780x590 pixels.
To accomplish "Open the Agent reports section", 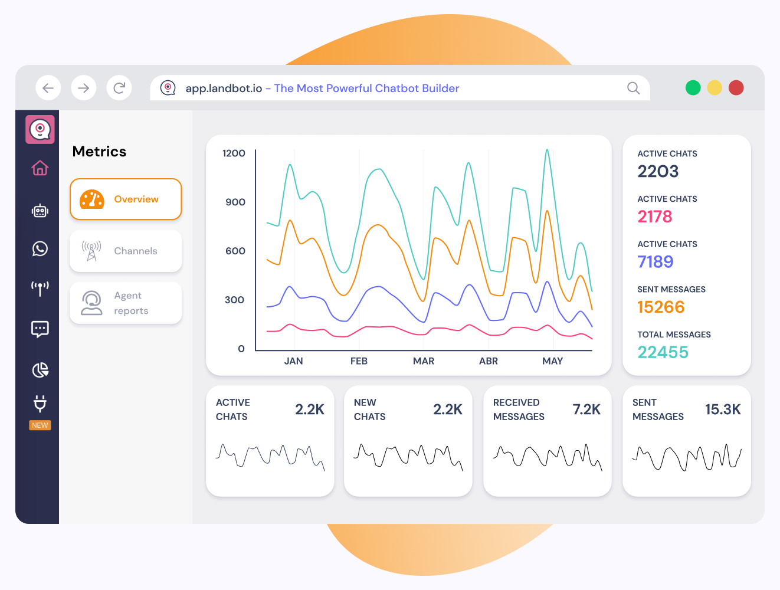I will 126,303.
